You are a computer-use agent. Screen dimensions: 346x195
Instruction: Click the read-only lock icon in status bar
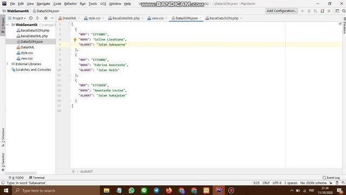click(330, 183)
